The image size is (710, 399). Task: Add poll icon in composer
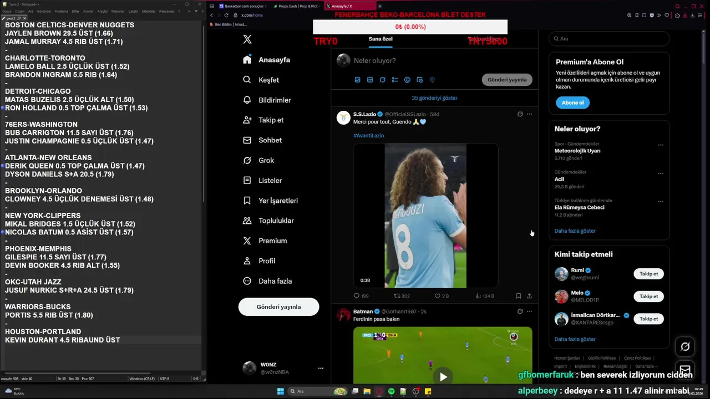click(x=395, y=80)
